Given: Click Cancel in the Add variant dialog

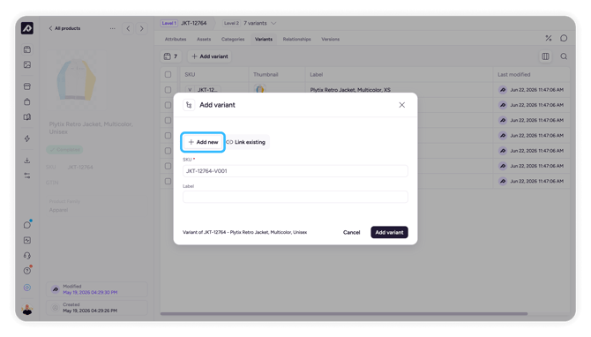Looking at the screenshot, I should (x=351, y=233).
